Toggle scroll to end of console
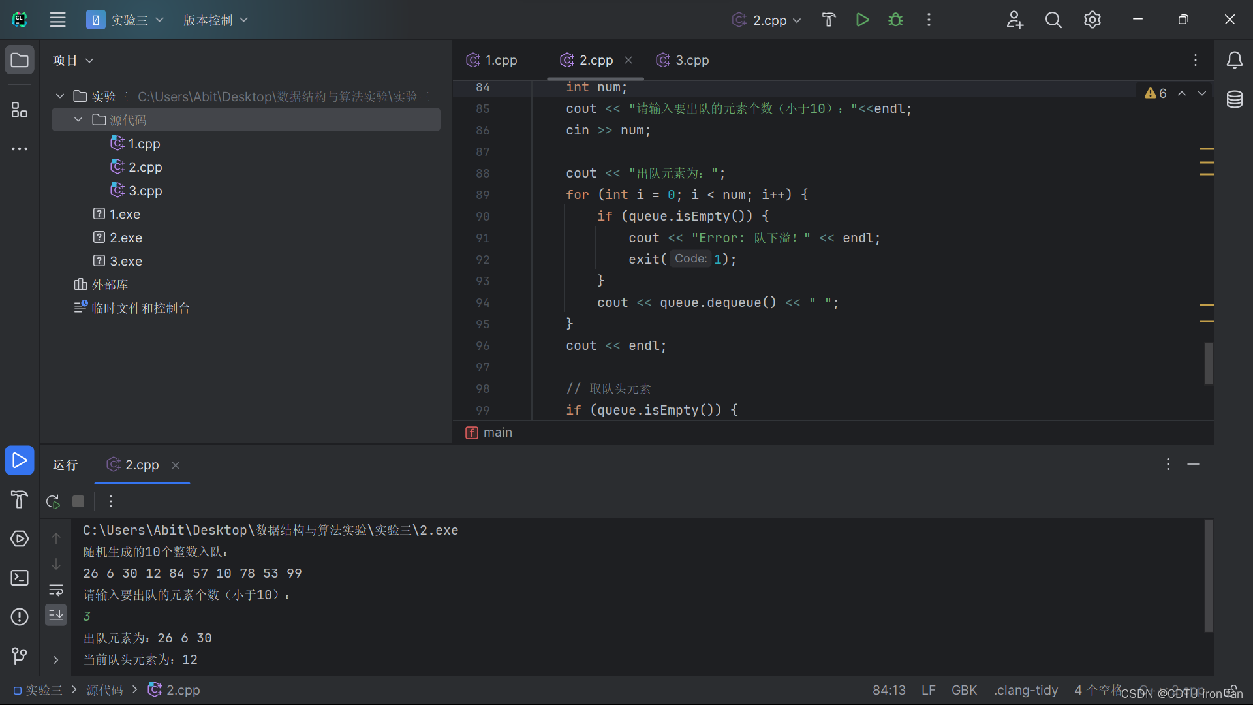The height and width of the screenshot is (705, 1253). click(x=56, y=615)
